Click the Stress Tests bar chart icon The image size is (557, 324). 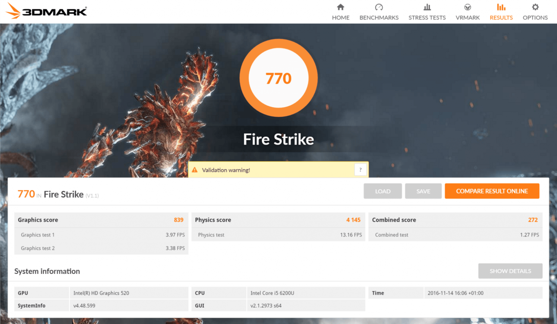(427, 7)
